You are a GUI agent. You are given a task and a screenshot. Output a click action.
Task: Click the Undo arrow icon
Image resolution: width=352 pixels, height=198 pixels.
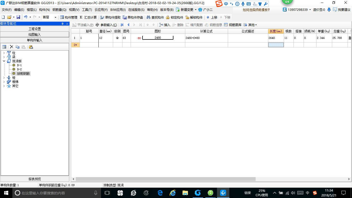click(x=26, y=17)
